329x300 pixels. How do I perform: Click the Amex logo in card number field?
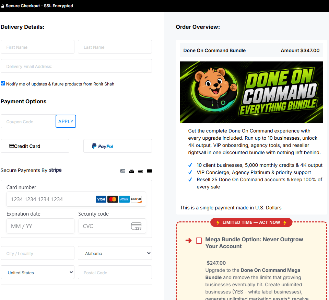[125, 199]
